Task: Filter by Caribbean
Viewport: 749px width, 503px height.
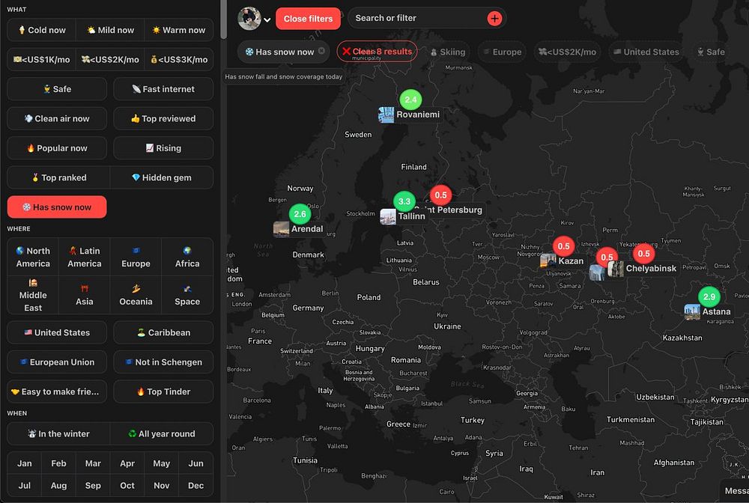Action: 163,332
